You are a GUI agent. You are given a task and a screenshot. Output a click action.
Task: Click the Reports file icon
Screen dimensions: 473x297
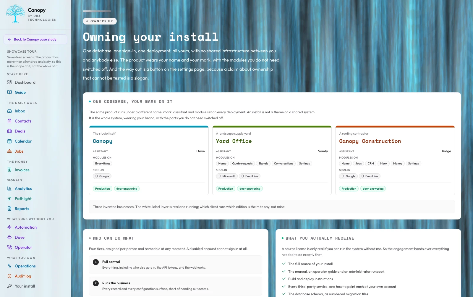pos(9,209)
